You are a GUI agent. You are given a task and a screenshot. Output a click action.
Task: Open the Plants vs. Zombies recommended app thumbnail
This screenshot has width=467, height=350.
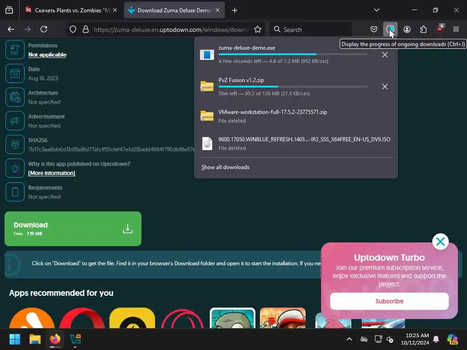(x=233, y=318)
